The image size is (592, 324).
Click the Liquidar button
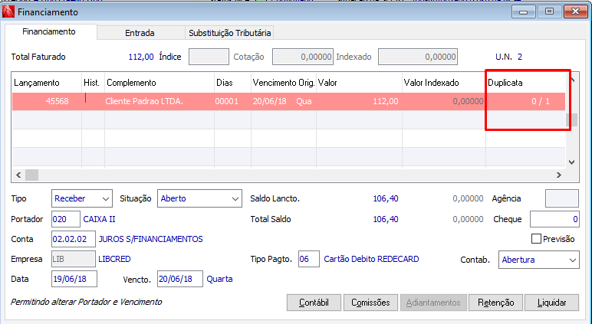551,303
